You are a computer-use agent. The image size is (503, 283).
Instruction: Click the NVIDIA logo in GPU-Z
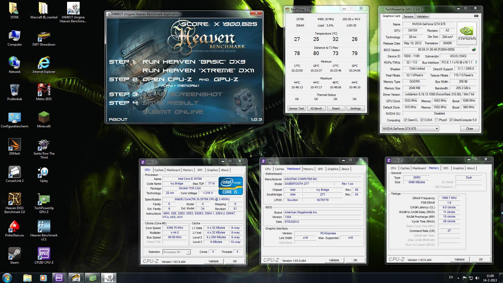click(x=467, y=33)
